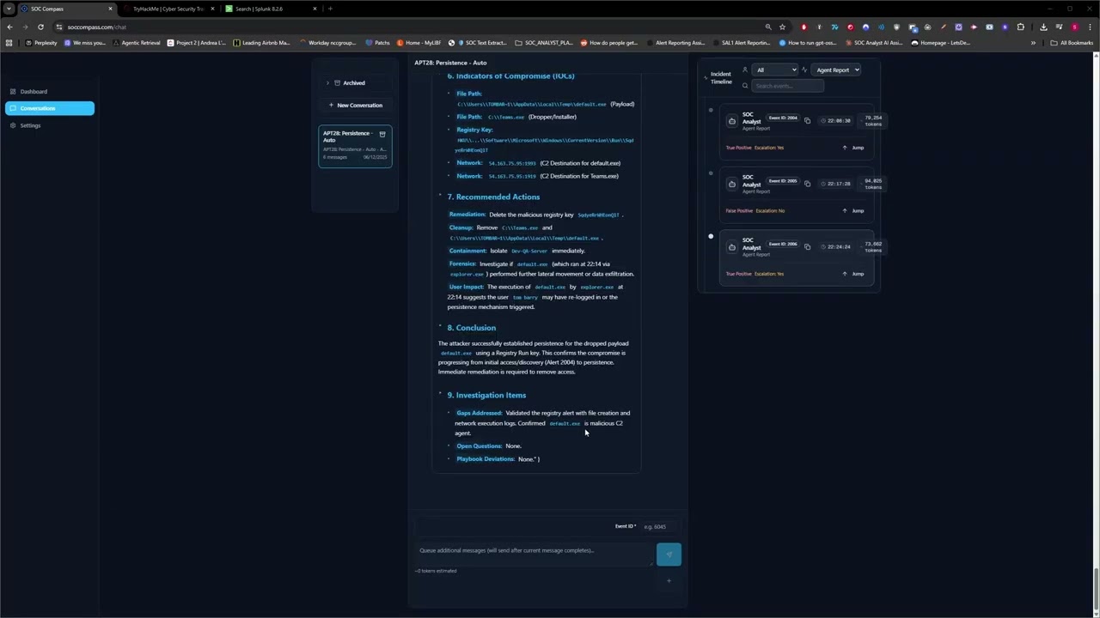Jump to event 2006 report
Viewport: 1100px width, 618px height.
tap(853, 274)
